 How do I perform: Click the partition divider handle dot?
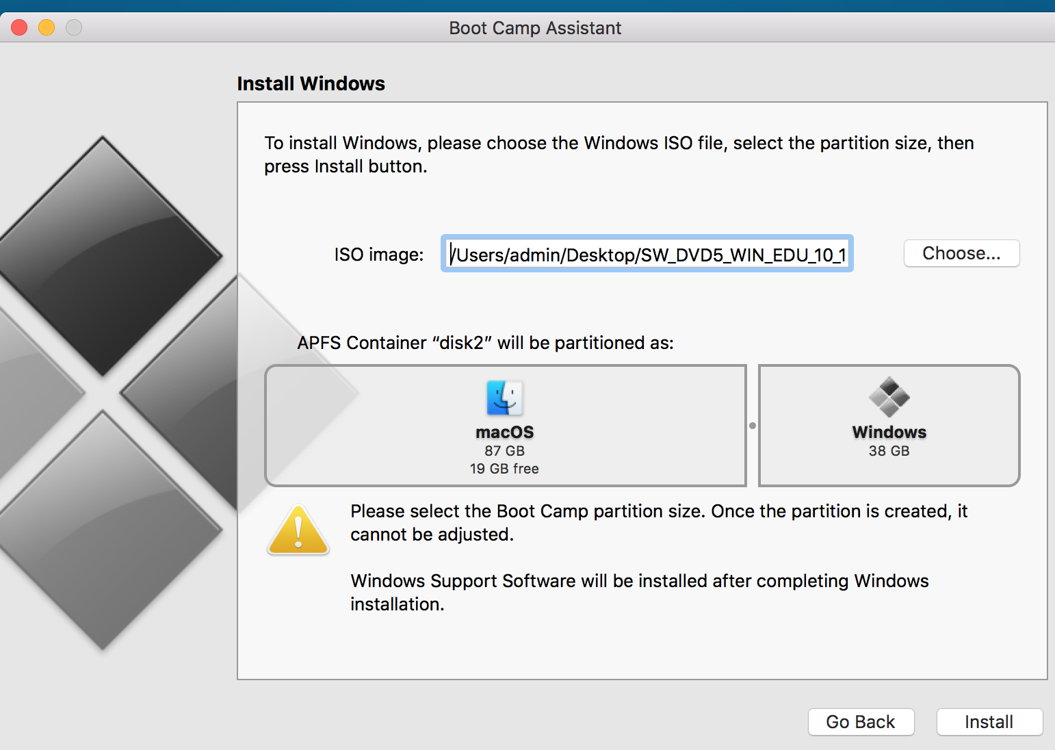pyautogui.click(x=753, y=426)
